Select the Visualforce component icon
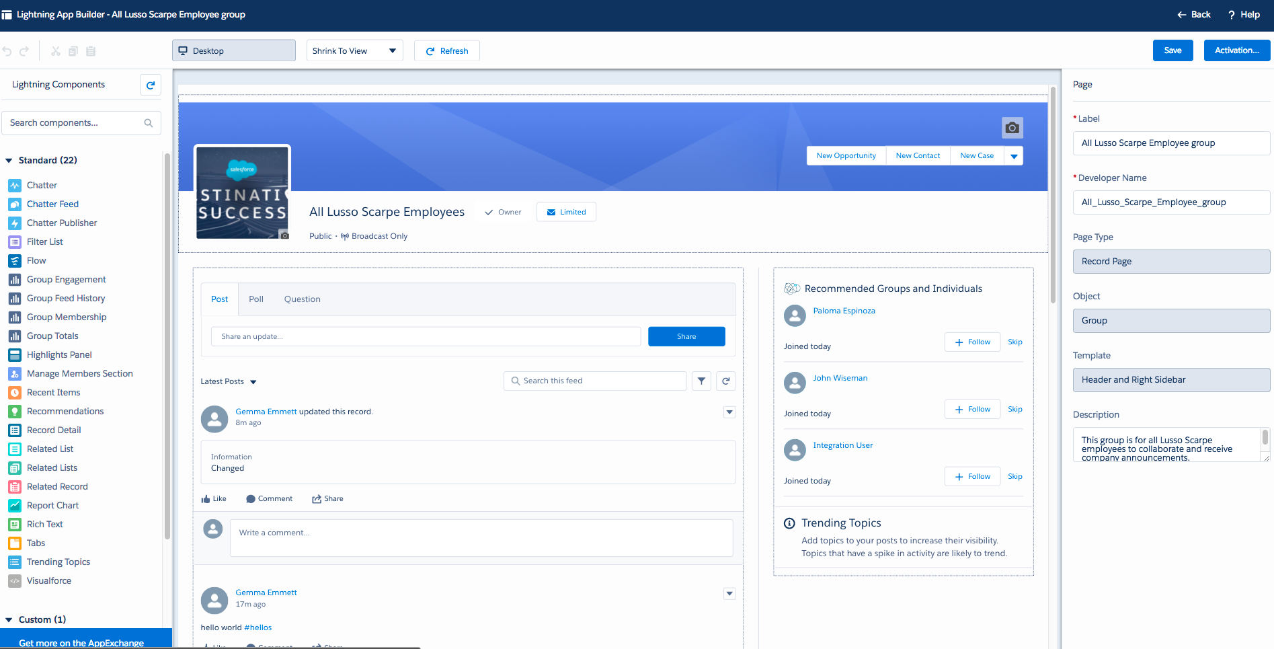 pos(15,581)
